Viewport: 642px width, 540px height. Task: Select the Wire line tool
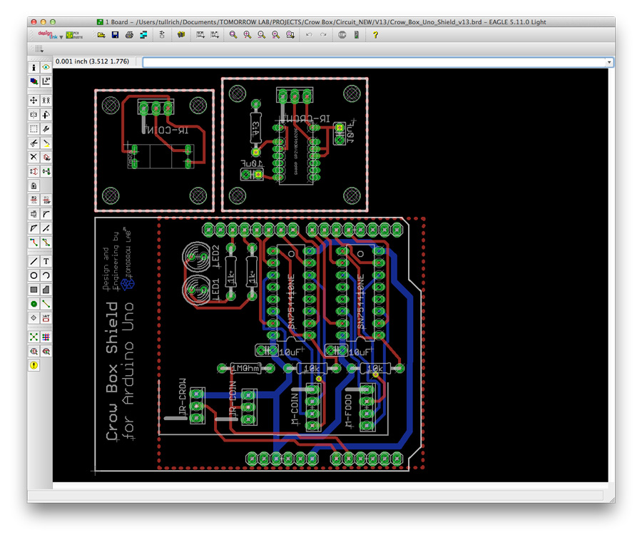coord(34,261)
